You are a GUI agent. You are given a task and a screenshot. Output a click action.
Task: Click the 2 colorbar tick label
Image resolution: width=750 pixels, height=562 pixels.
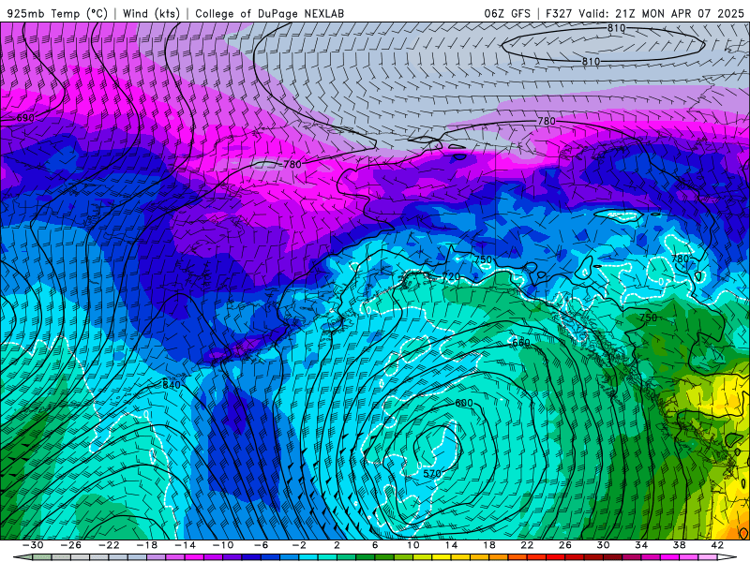(337, 545)
